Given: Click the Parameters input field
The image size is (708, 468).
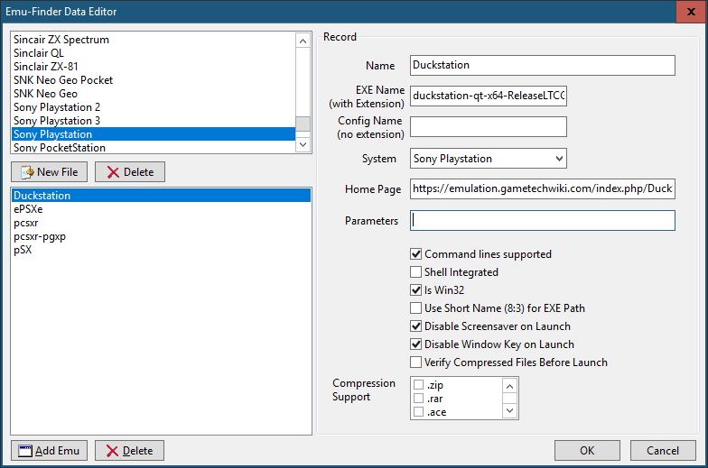Looking at the screenshot, I should (x=542, y=220).
